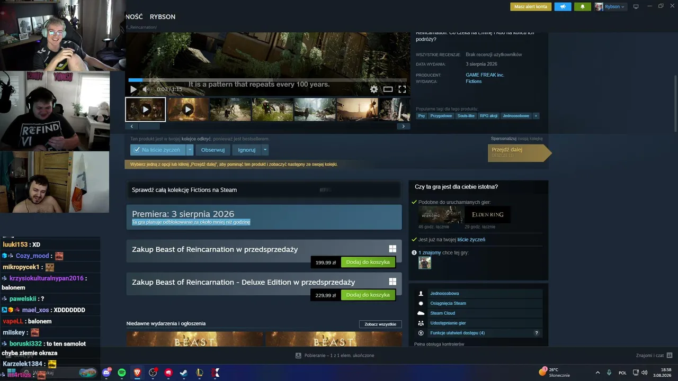Select the 'Psy' tag
Image resolution: width=678 pixels, height=381 pixels.
click(x=421, y=116)
